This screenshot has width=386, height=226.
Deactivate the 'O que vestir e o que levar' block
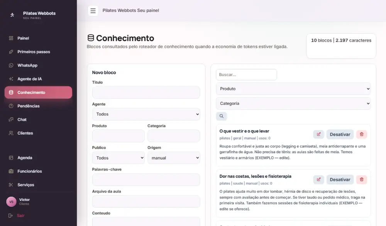pos(340,134)
